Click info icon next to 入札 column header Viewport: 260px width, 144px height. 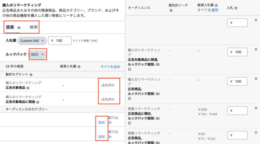pos(236,8)
